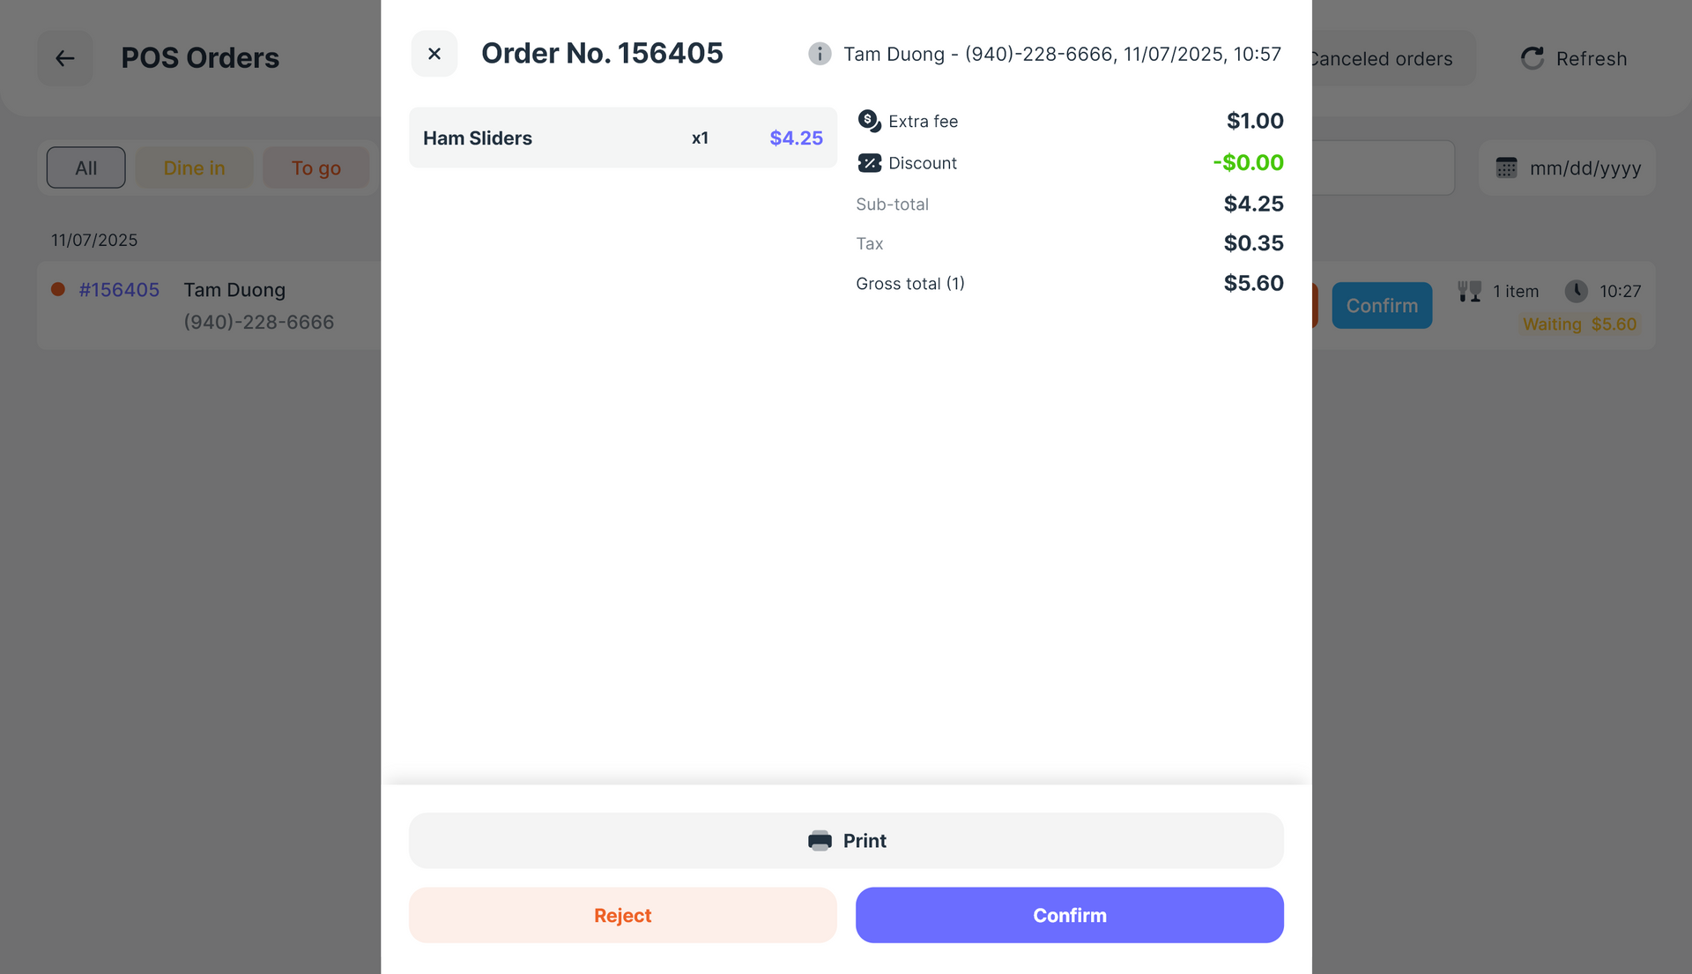Reject the current order

[622, 915]
